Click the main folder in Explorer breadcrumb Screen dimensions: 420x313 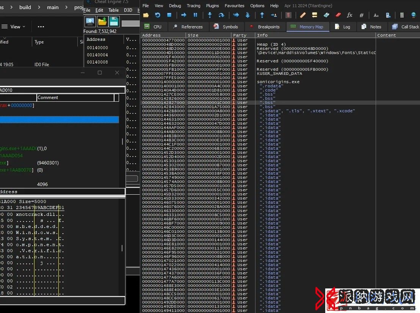(53, 7)
